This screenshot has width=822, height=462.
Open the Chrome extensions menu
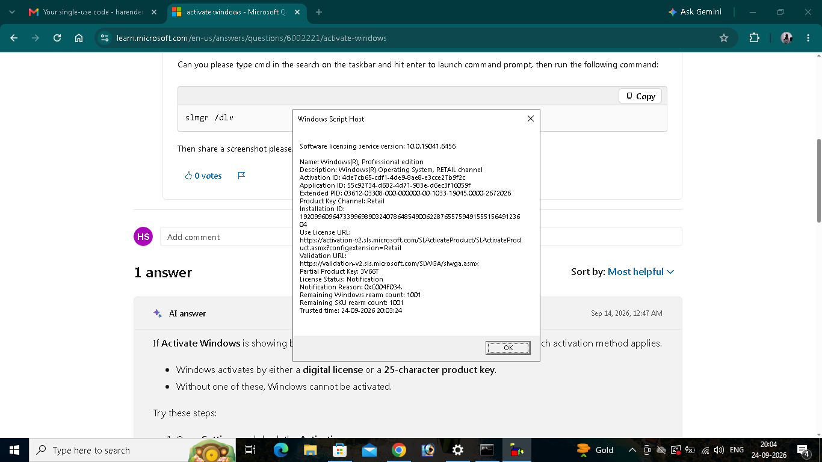point(754,38)
